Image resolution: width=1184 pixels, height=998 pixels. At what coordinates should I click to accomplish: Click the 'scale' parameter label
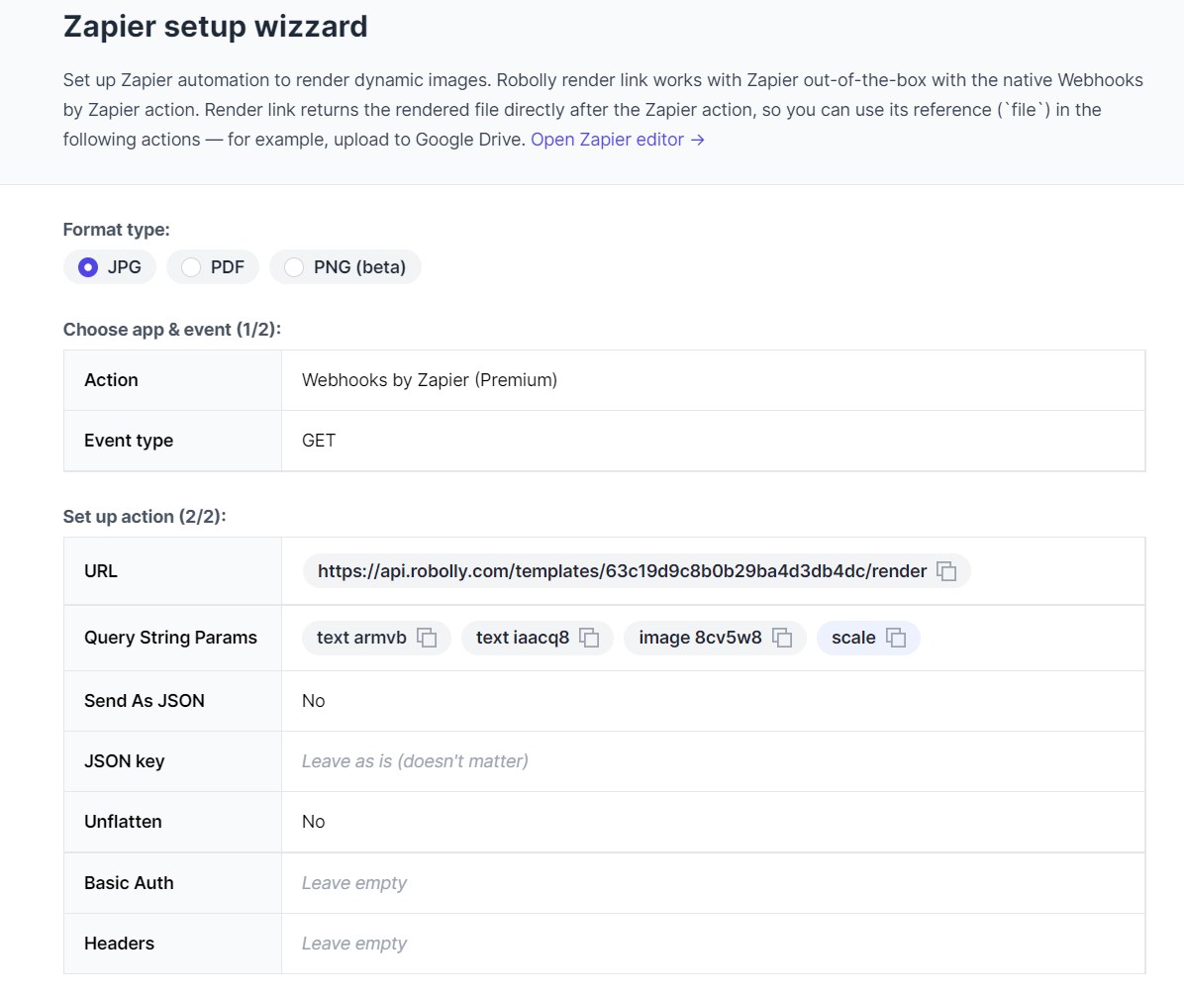pos(853,638)
